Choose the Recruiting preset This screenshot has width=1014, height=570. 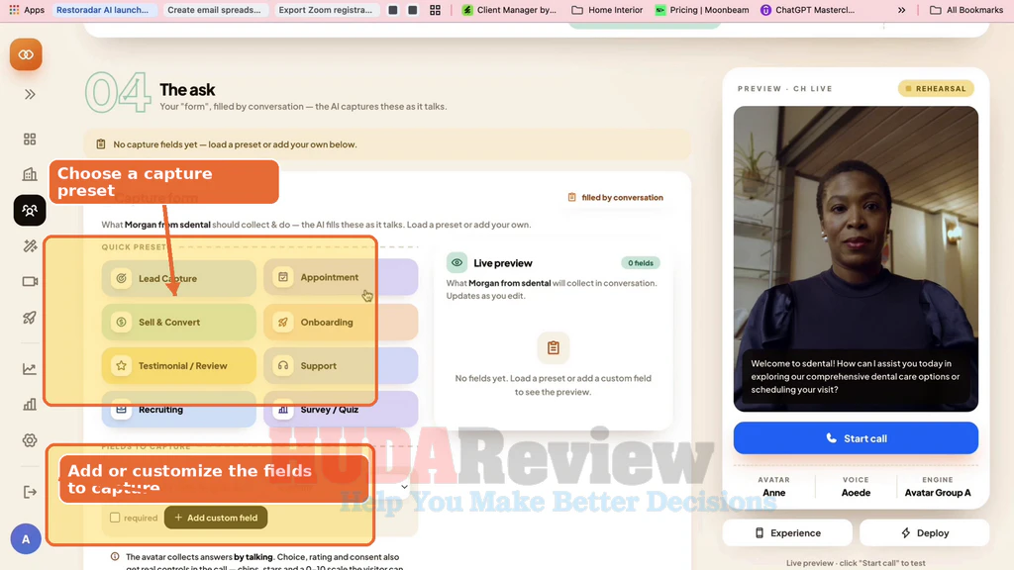(x=179, y=409)
